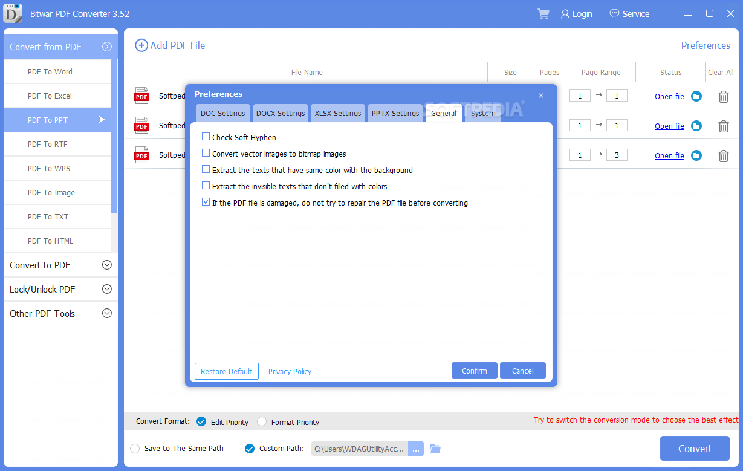The width and height of the screenshot is (743, 471).
Task: Open the hamburger menu in title bar
Action: pos(667,13)
